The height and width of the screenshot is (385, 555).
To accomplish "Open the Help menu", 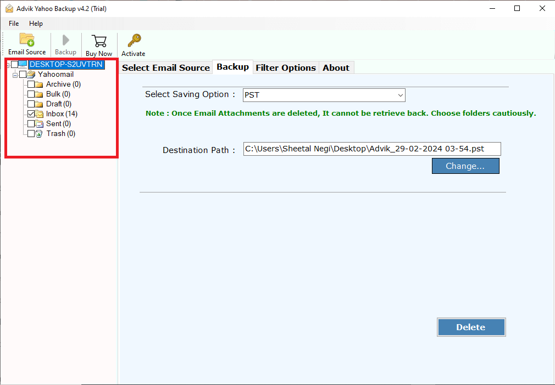I will click(x=36, y=24).
